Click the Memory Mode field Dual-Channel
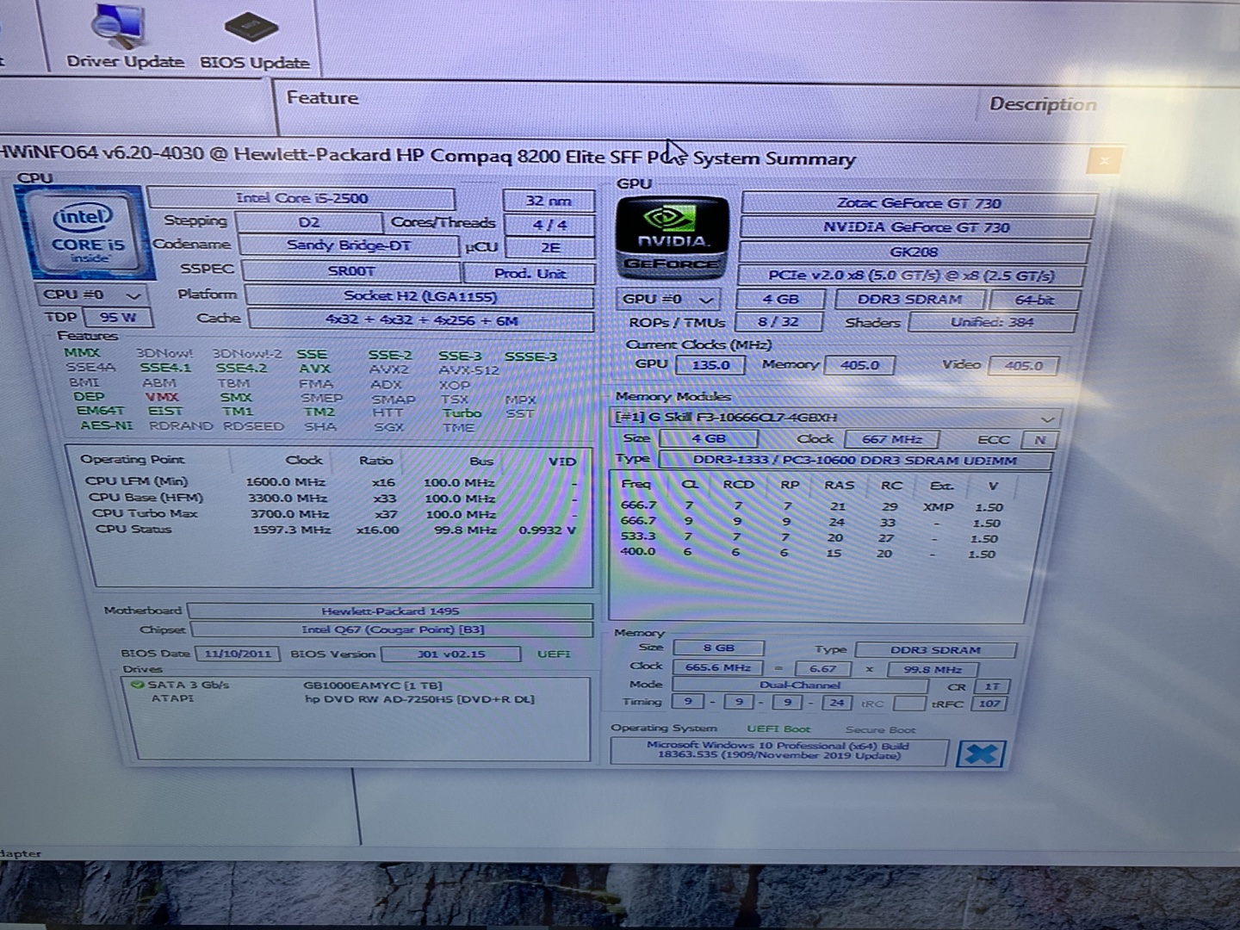This screenshot has width=1240, height=930. tap(800, 685)
